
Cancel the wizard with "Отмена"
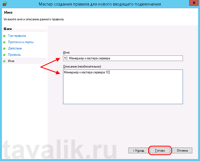182,151
